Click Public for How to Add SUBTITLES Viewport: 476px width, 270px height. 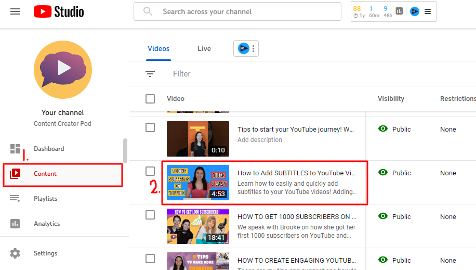401,173
